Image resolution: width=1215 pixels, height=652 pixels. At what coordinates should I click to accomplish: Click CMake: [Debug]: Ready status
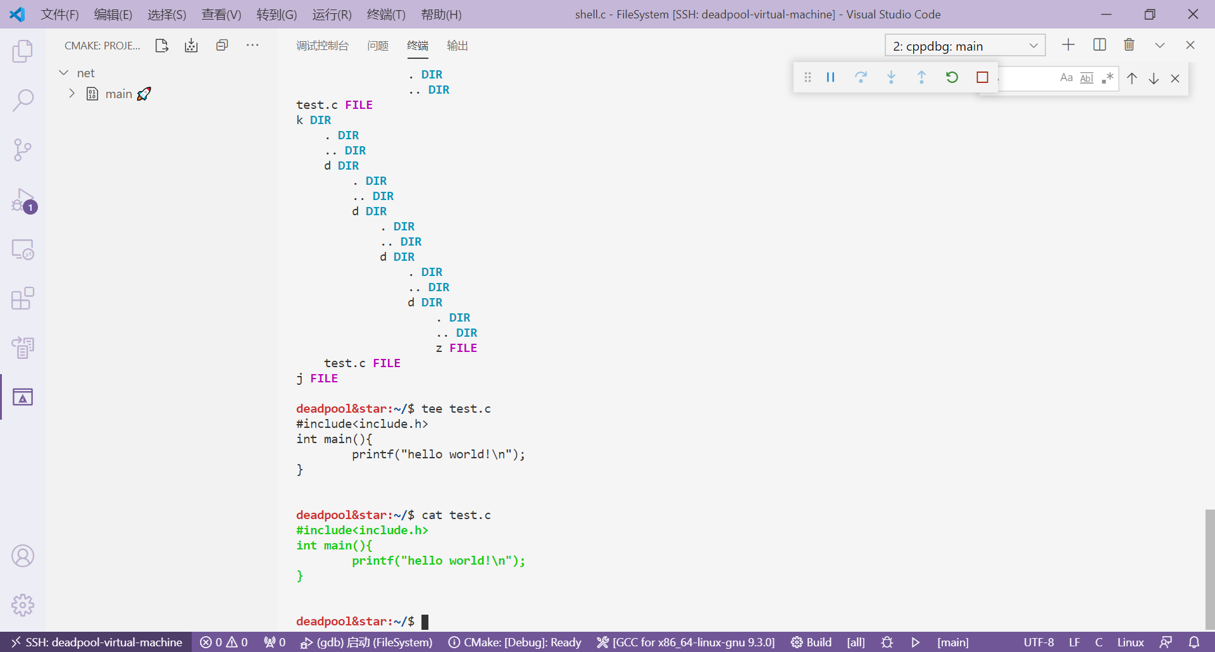[x=514, y=642]
